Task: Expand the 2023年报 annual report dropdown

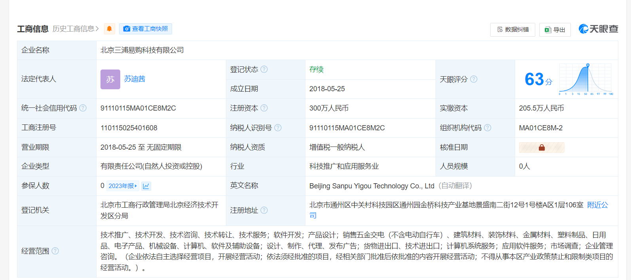Action: (x=123, y=186)
